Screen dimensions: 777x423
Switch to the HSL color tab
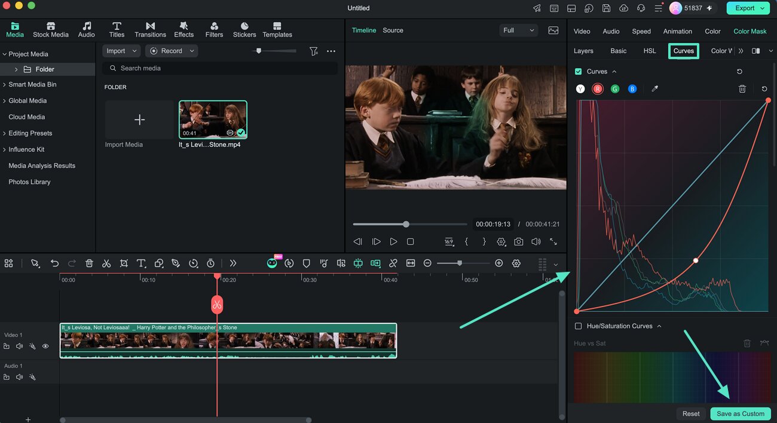650,51
